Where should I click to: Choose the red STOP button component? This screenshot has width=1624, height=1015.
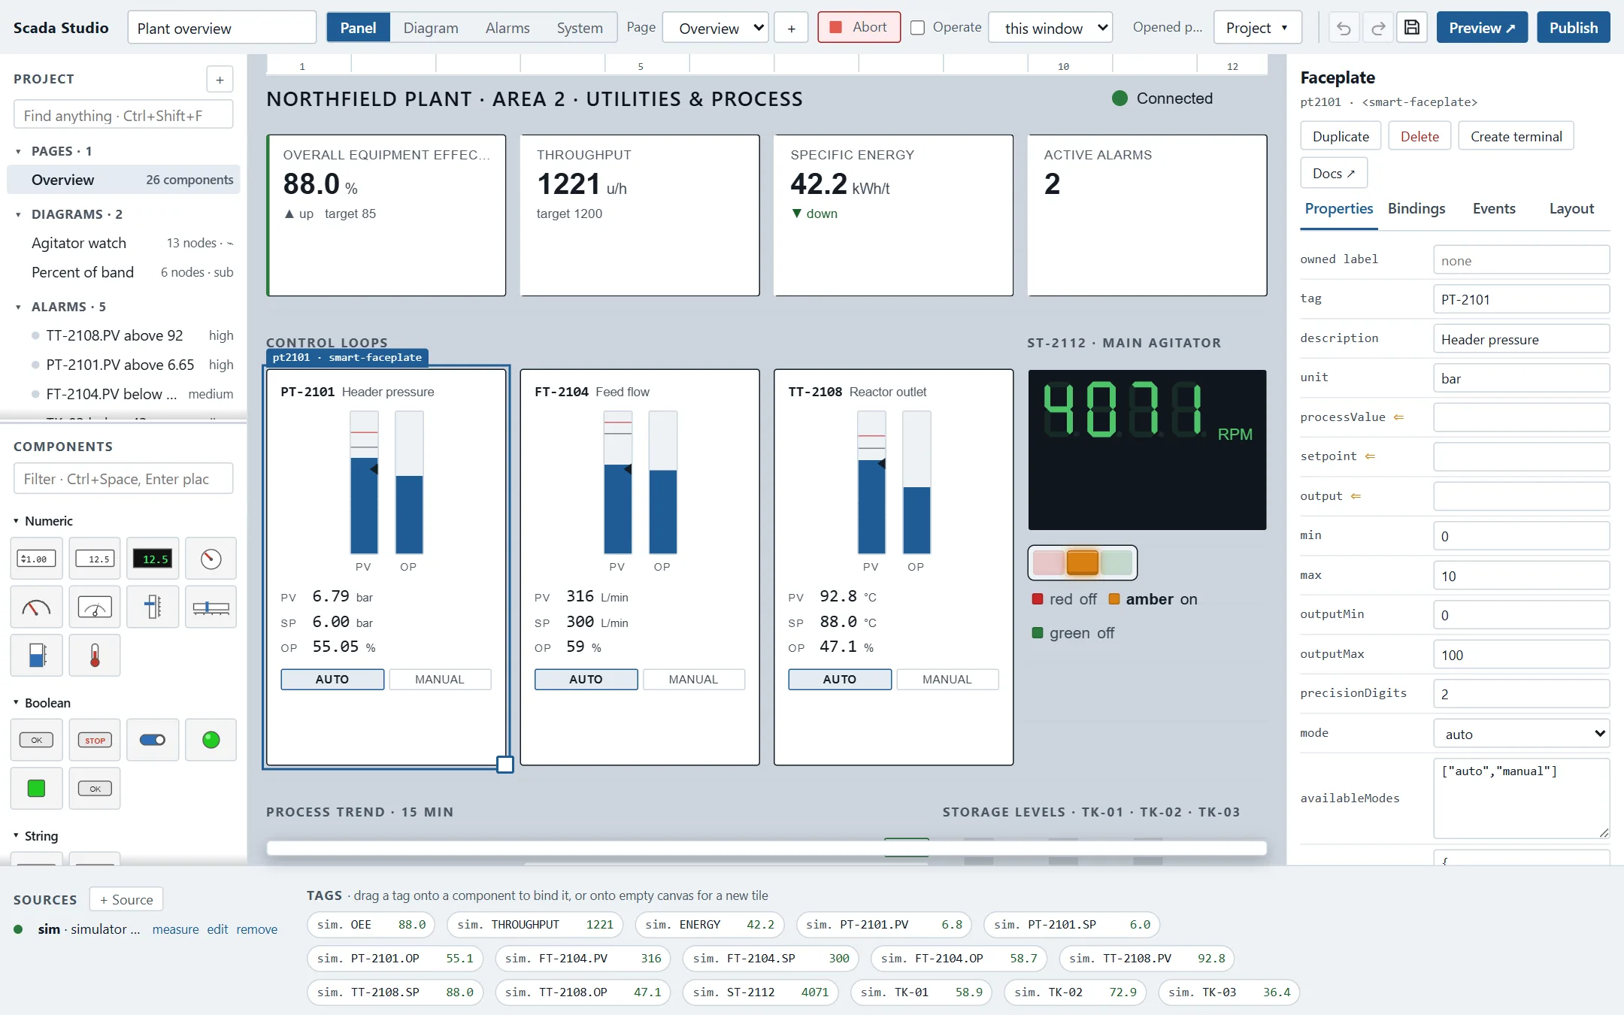coord(95,741)
